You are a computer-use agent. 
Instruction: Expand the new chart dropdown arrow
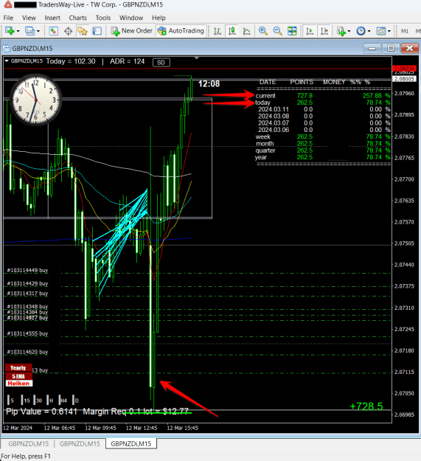click(x=18, y=31)
